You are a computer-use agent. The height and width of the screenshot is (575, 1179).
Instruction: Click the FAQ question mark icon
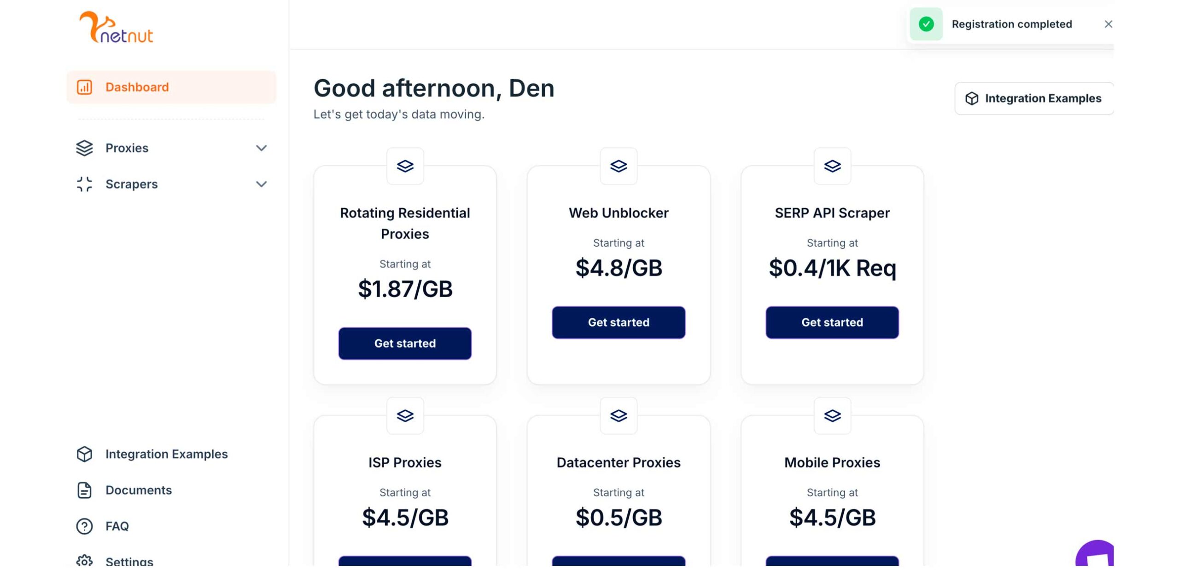pyautogui.click(x=84, y=526)
